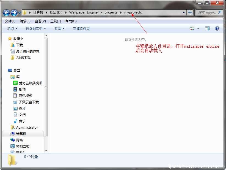Maximize the Explorer window
This screenshot has height=170, width=226.
pyautogui.click(x=207, y=3)
